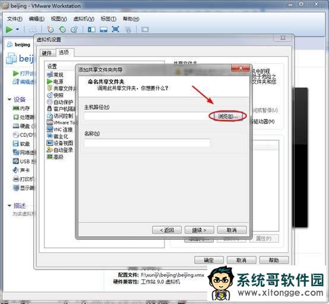Toggle the library sidebar view icon

(91, 29)
